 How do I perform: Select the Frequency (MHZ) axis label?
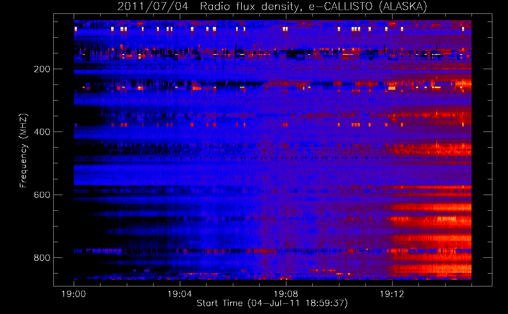point(24,150)
